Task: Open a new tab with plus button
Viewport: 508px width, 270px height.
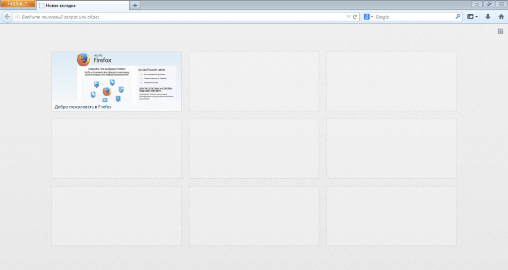Action: tap(135, 5)
